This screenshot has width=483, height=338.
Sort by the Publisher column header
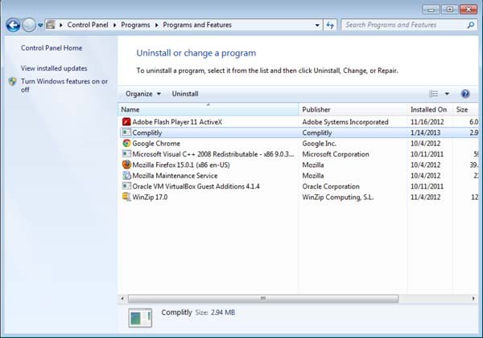(x=353, y=109)
